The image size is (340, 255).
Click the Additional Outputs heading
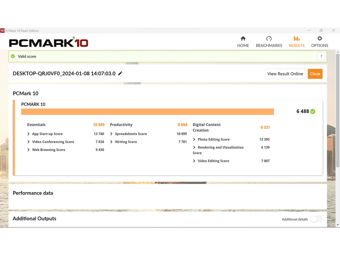(x=35, y=218)
